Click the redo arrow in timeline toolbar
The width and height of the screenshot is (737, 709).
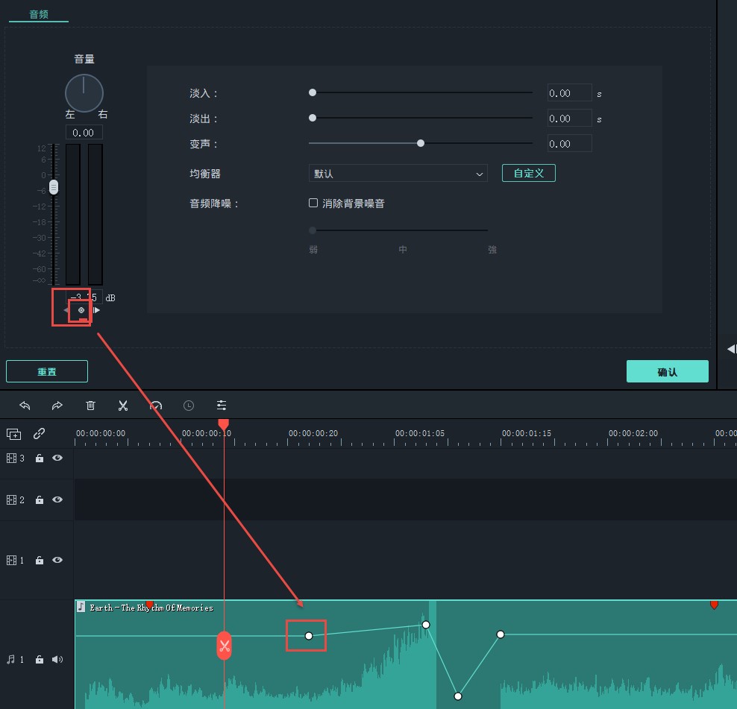click(x=57, y=406)
